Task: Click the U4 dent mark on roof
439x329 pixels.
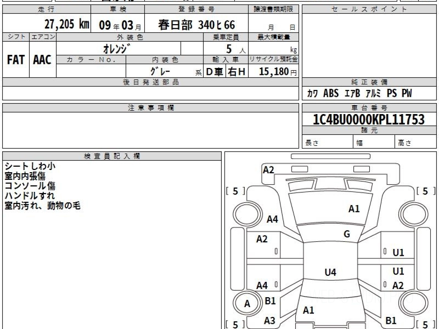Action: pos(330,272)
